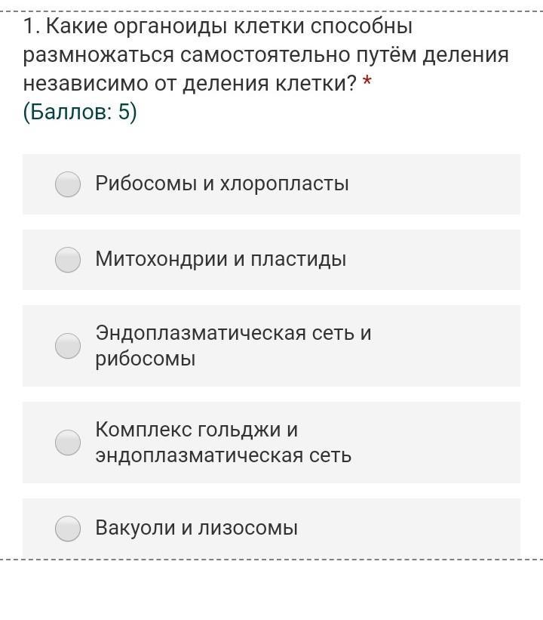The image size is (543, 620).
Task: Click the points label Баллов: 5
Action: [80, 113]
